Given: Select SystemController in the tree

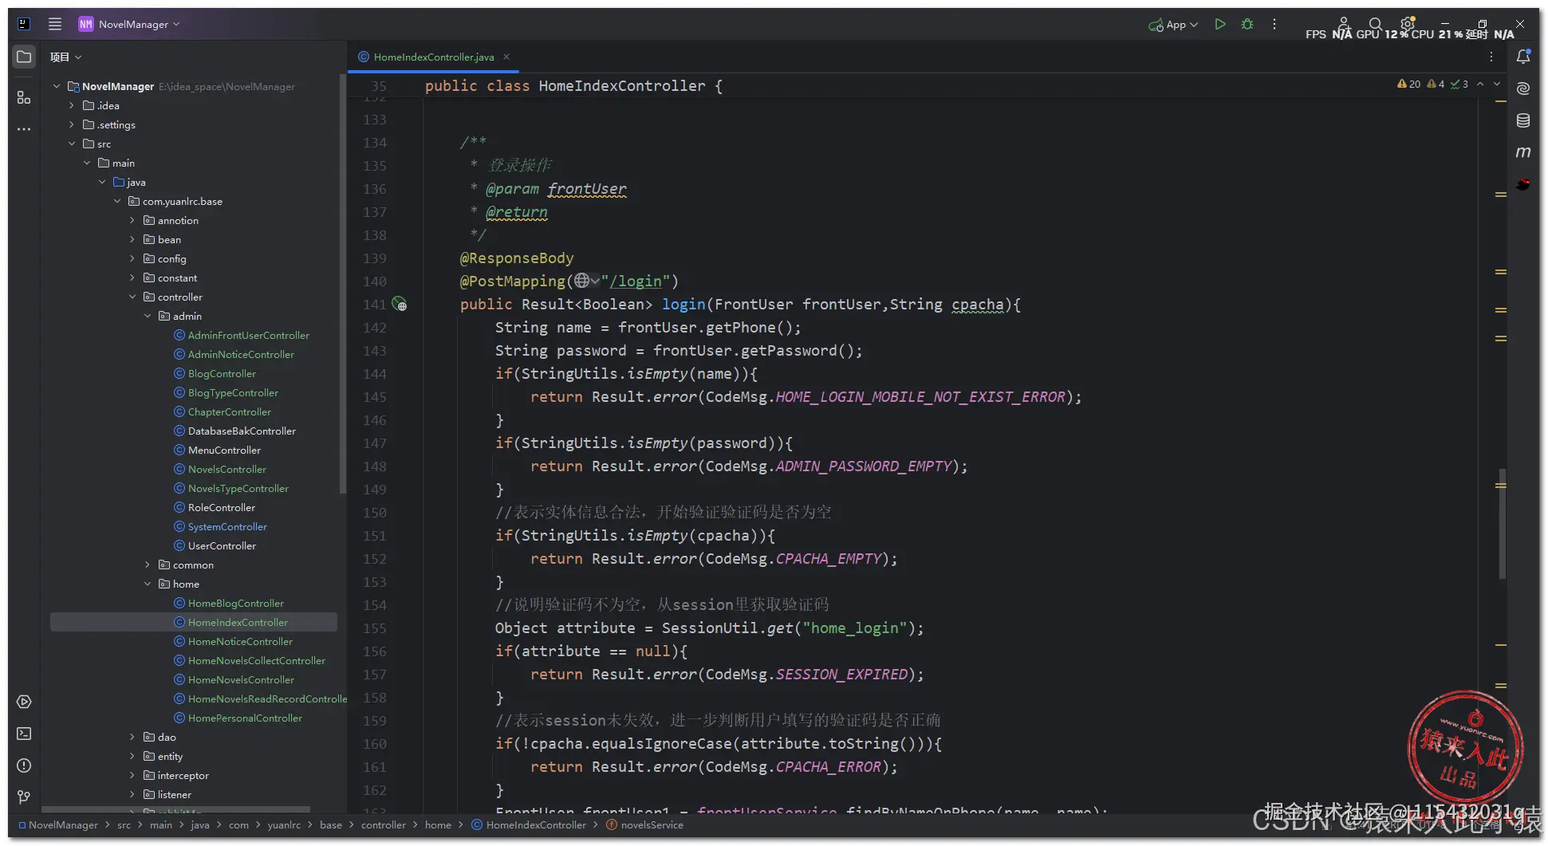Looking at the screenshot, I should pyautogui.click(x=227, y=526).
